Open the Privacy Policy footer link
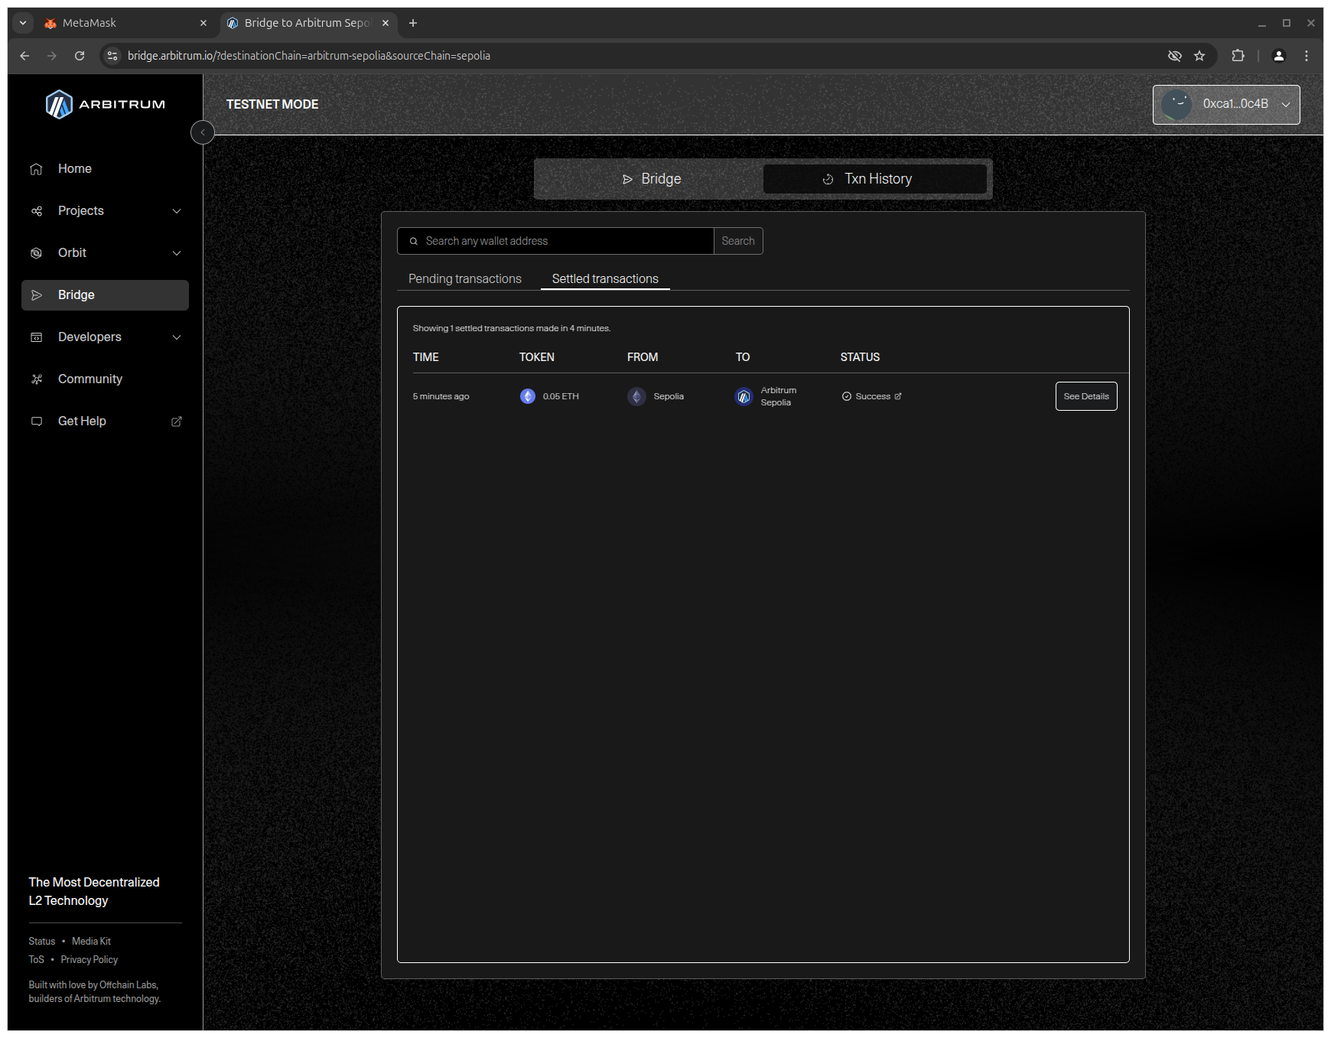The image size is (1331, 1038). pos(89,960)
